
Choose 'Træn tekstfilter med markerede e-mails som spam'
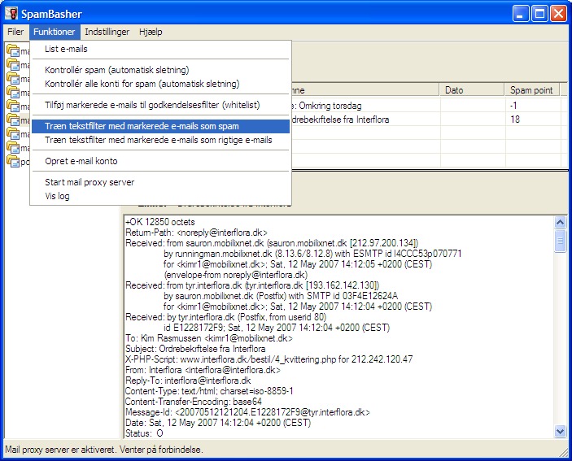click(160, 126)
